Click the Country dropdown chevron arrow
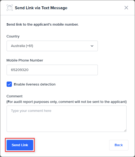Screen dimensions: 135x157 click(x=92, y=46)
